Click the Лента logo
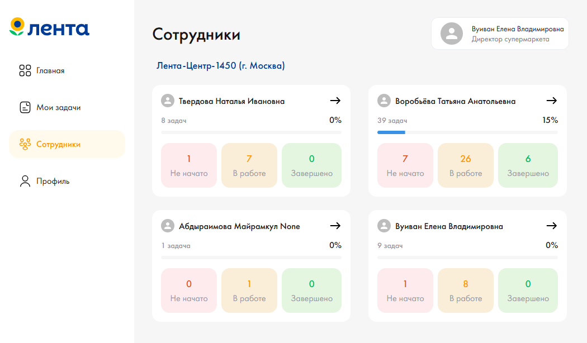The height and width of the screenshot is (343, 587). click(49, 27)
